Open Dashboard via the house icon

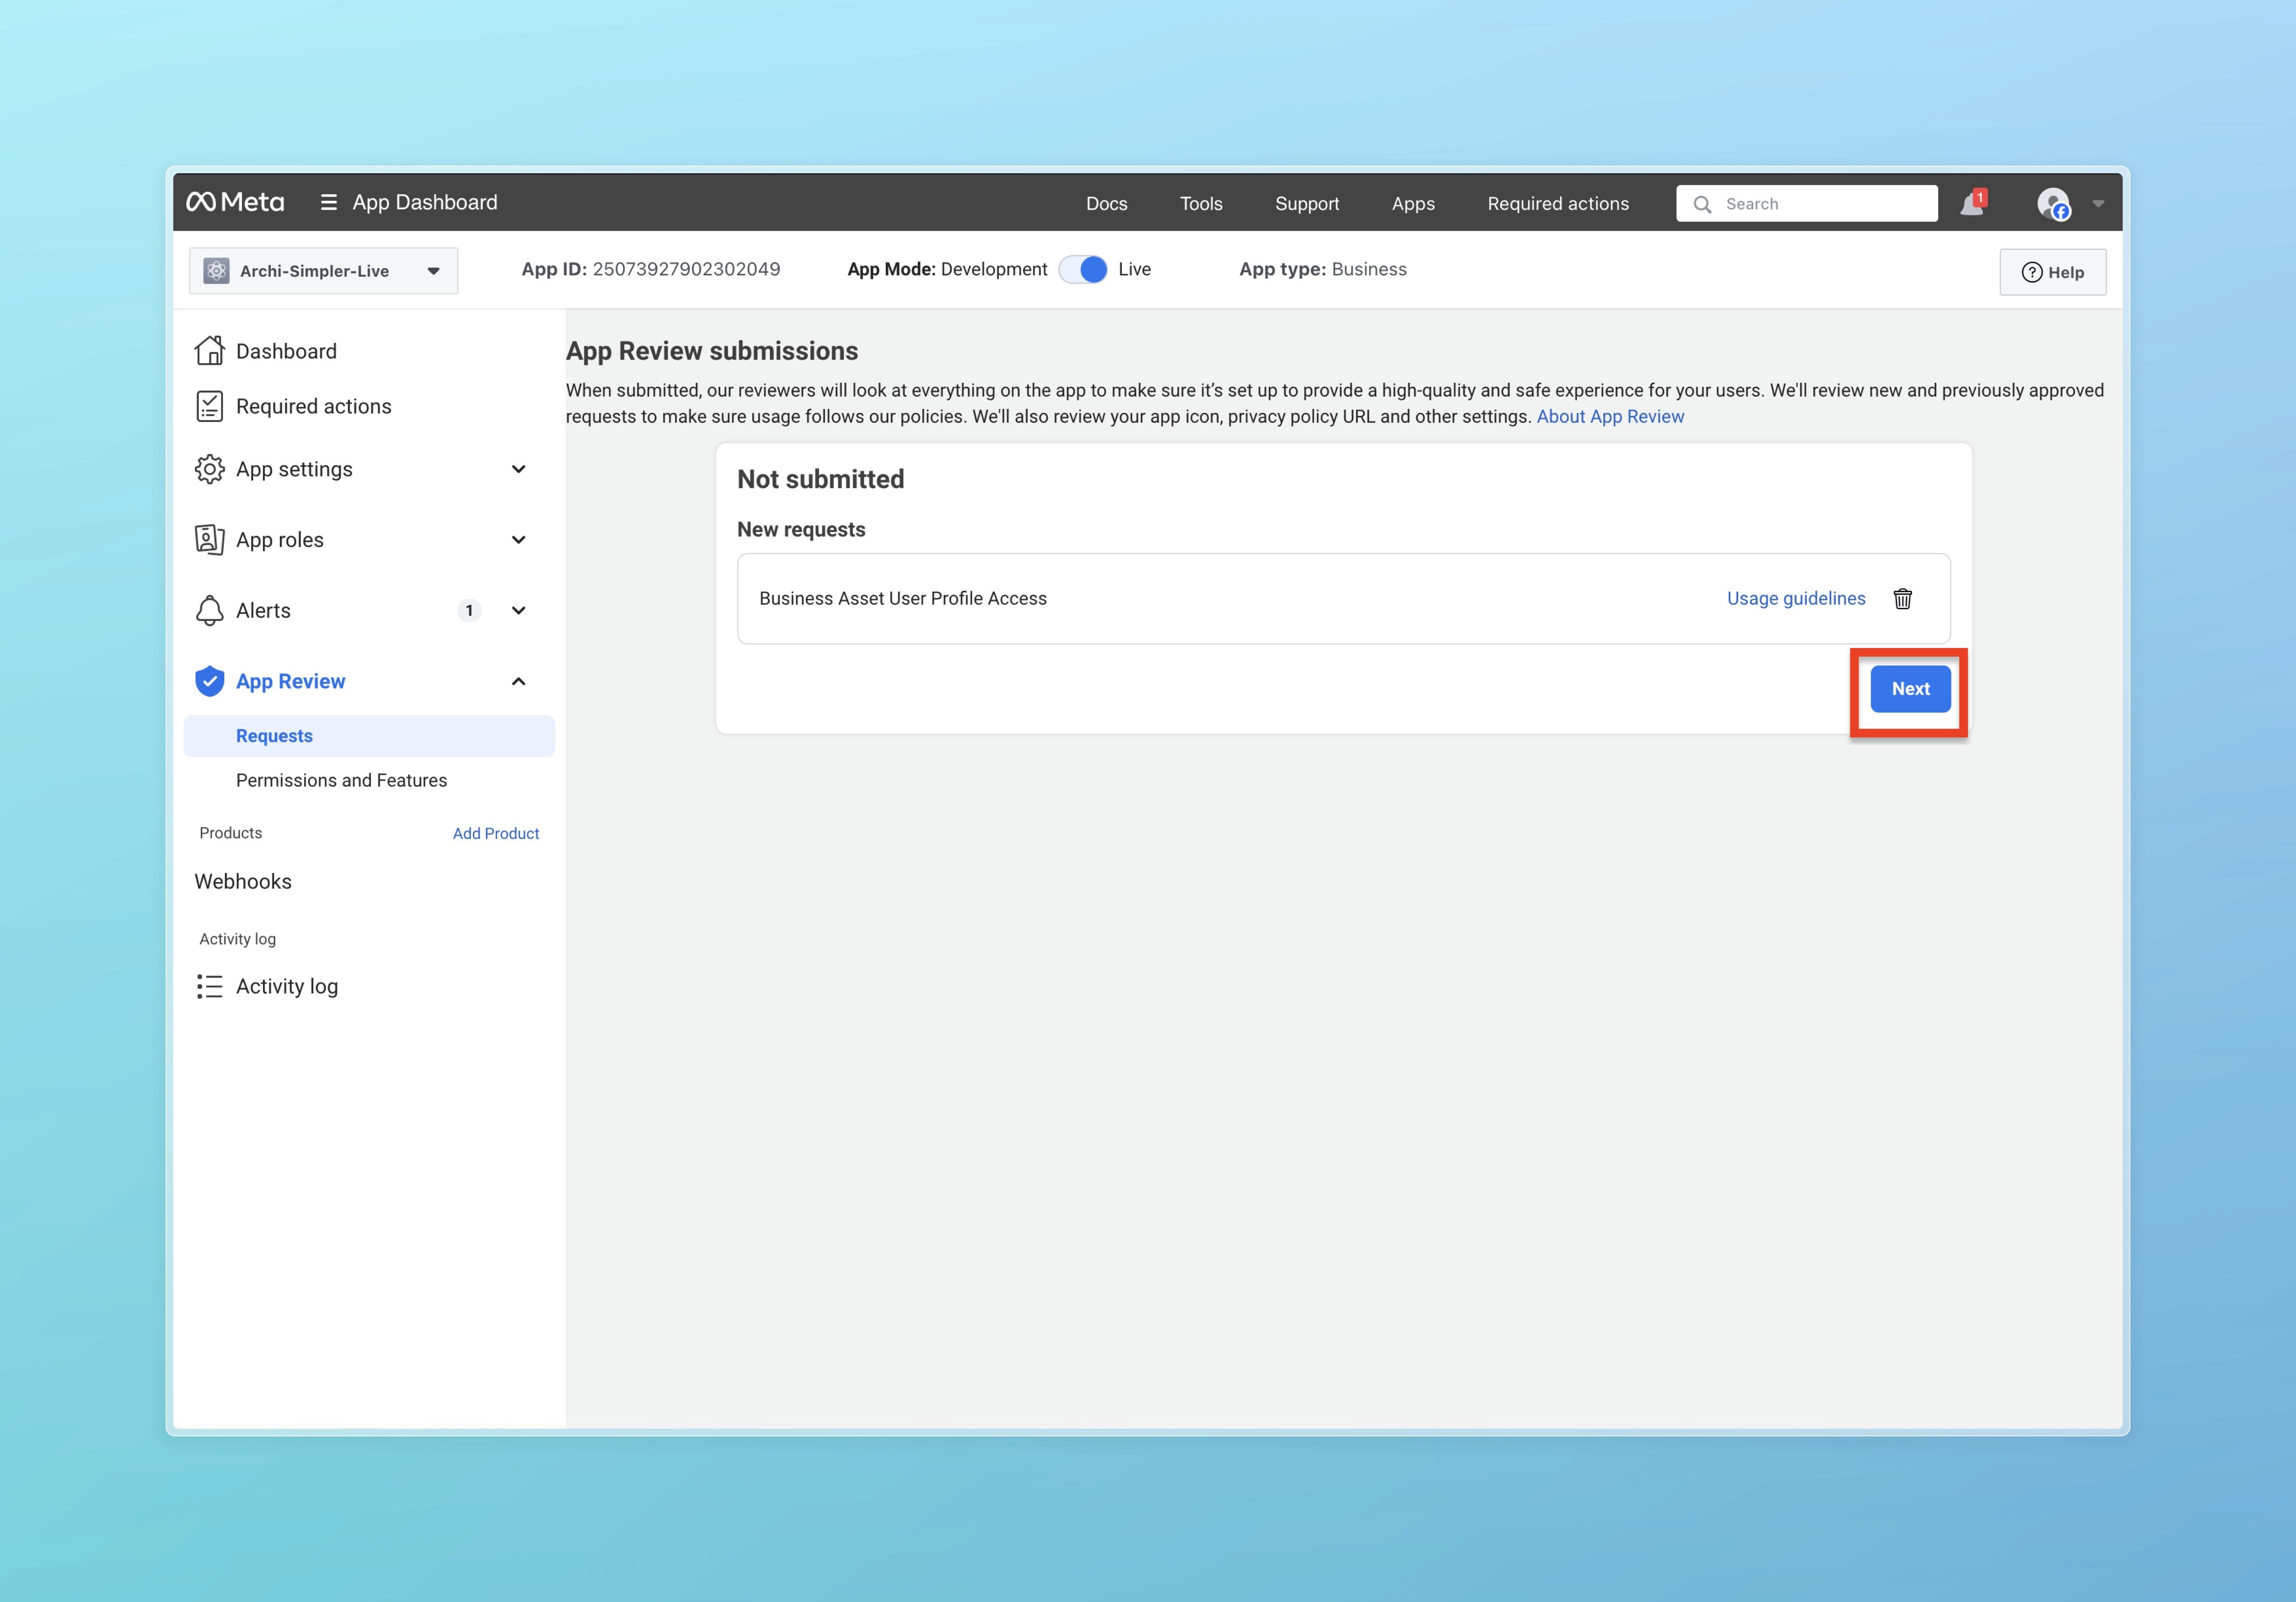(x=209, y=351)
